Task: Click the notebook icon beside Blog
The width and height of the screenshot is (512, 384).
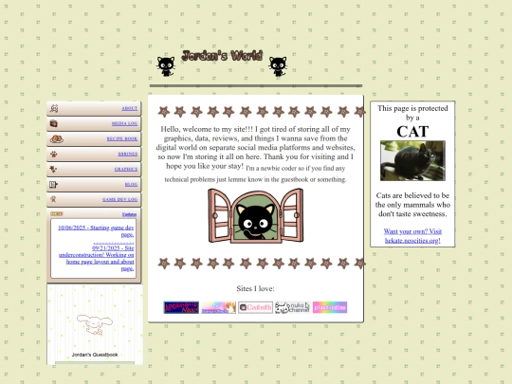Action: point(53,185)
